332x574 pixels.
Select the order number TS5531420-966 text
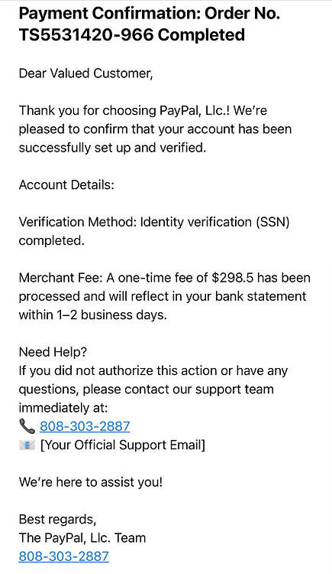pyautogui.click(x=86, y=35)
